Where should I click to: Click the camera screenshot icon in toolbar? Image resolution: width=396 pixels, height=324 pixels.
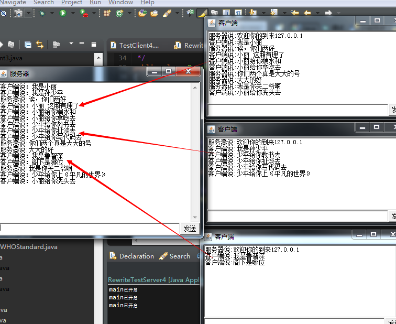click(x=19, y=13)
